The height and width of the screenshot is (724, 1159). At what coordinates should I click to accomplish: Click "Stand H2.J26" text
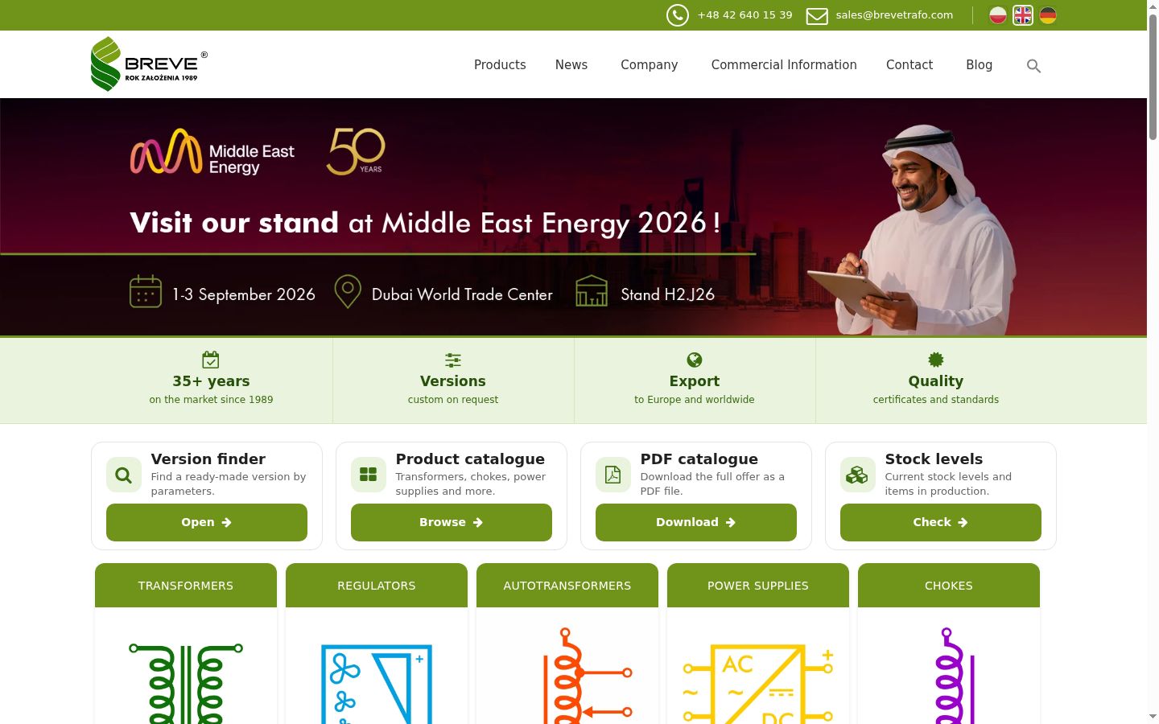667,294
